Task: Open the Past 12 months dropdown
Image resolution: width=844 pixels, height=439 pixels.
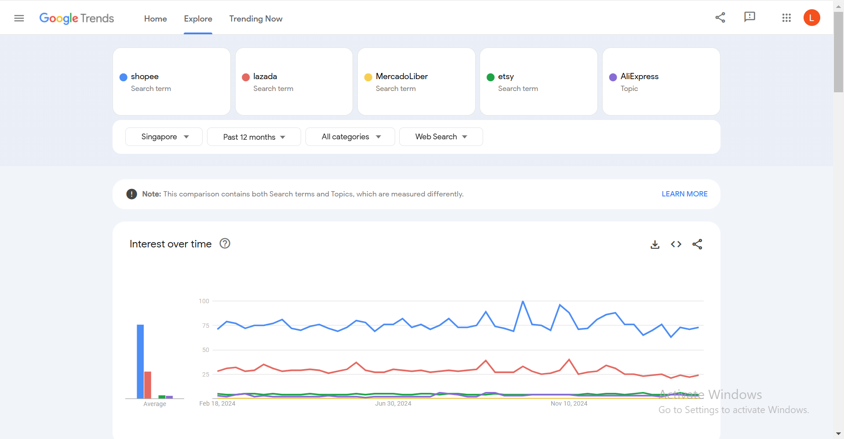Action: pos(254,137)
